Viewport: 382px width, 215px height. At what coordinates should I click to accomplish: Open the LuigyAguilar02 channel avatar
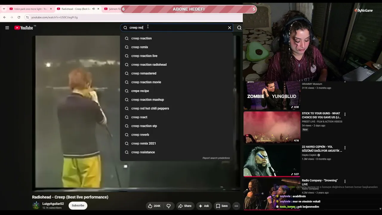[36, 205]
